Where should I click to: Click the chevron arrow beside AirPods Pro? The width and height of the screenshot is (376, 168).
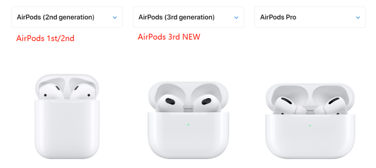358,18
